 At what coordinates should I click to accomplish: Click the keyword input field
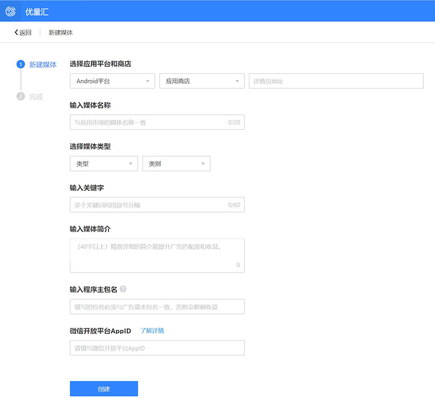[157, 205]
